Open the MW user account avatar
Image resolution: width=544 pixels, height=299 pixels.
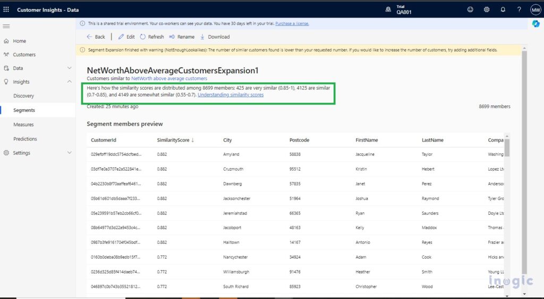[535, 10]
